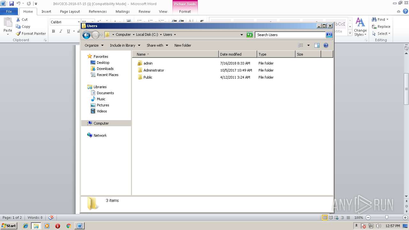Switch to the Insert ribbon tab
This screenshot has width=409, height=230.
pos(46,11)
